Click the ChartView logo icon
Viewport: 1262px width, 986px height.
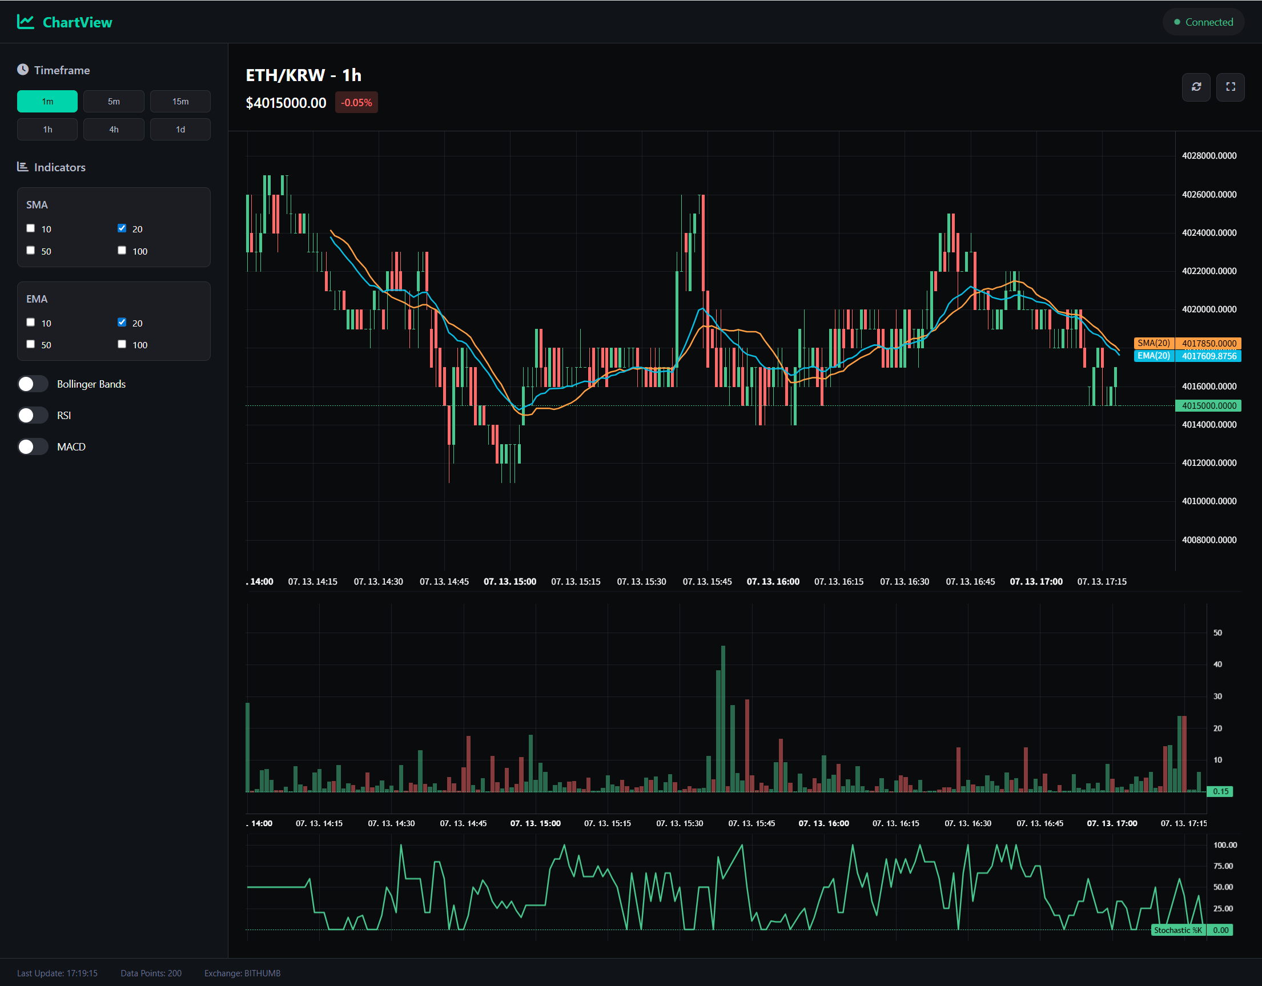[26, 21]
